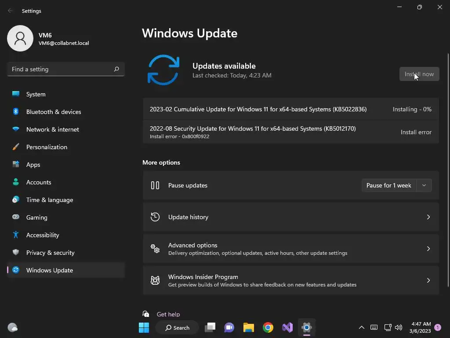Open Bluetooth & devices settings
This screenshot has height=338, width=450.
(x=66, y=112)
